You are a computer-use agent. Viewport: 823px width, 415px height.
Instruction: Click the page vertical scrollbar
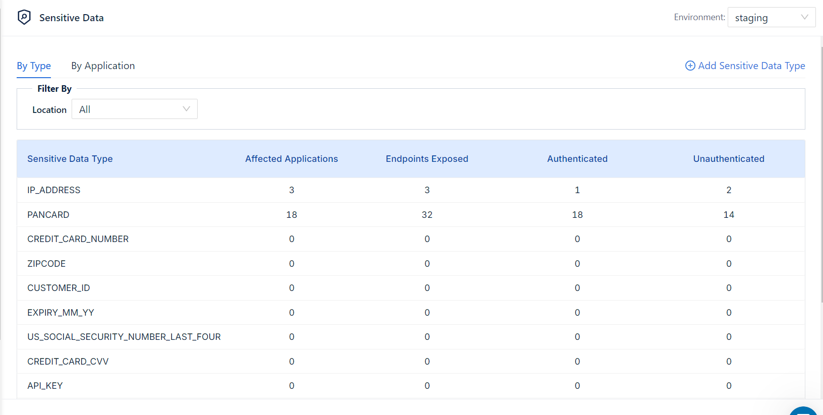[821, 174]
